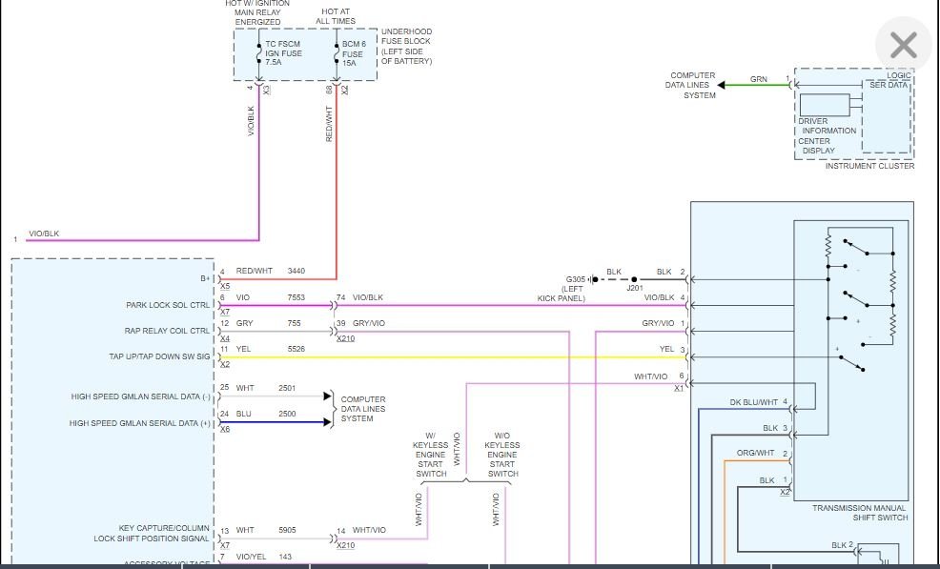The image size is (940, 569).
Task: Click the 'DK BLU/WHT' wire label
Action: click(x=753, y=402)
